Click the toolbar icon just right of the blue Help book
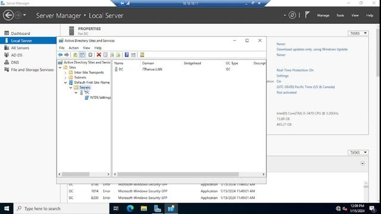This screenshot has height=214, width=381. 133,55
